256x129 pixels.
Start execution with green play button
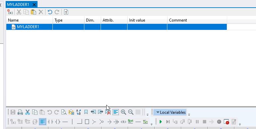161,122
